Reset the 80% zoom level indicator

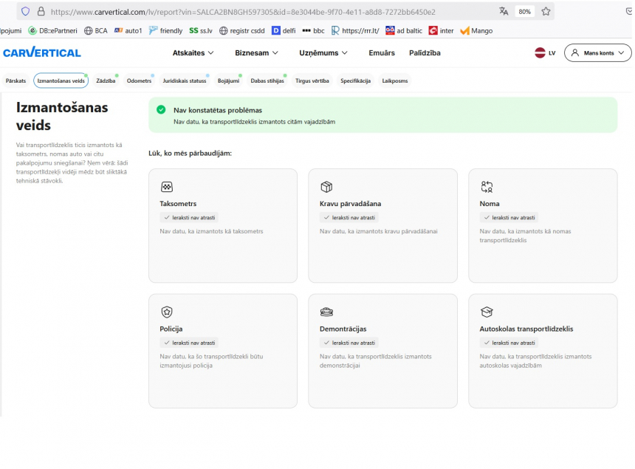[x=524, y=12]
